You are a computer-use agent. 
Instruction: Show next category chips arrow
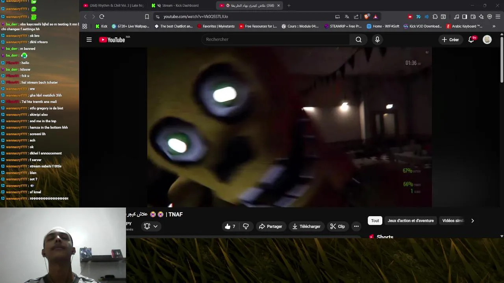coord(472,221)
